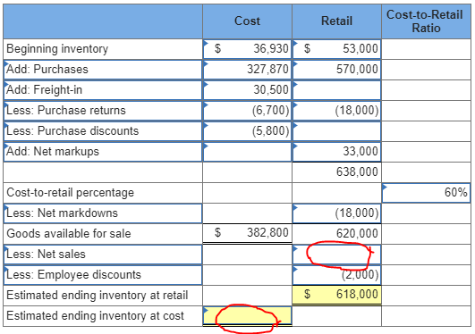The width and height of the screenshot is (475, 334).
Task: Click the Cost column header
Action: coord(247,21)
